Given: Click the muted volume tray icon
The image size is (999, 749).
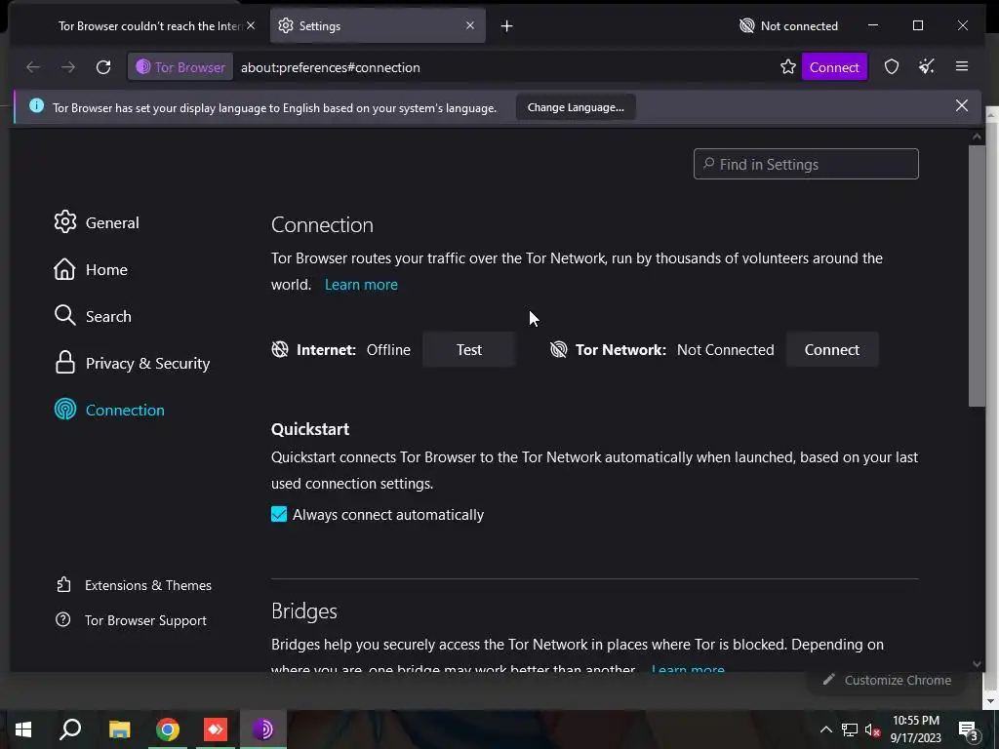Looking at the screenshot, I should pos(872,729).
